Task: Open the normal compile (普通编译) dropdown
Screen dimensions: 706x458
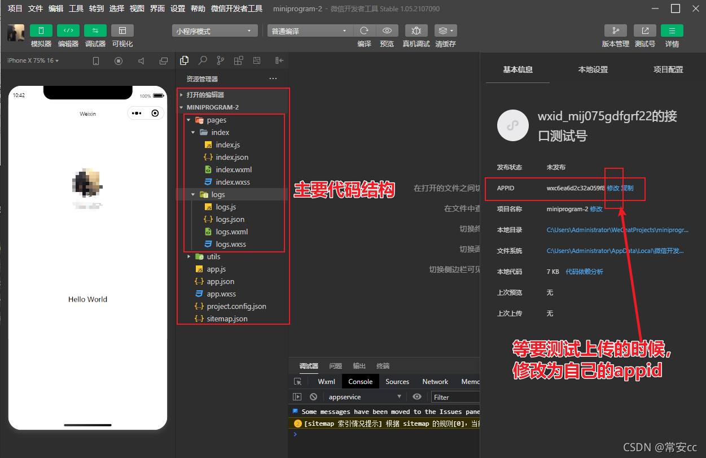Action: (x=310, y=31)
